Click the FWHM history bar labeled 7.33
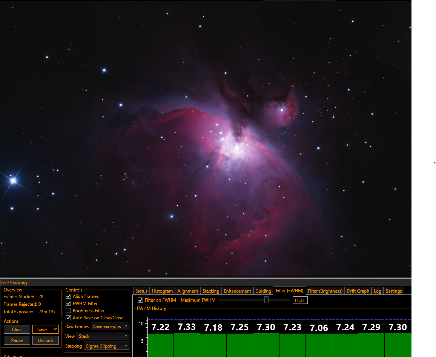The image size is (436, 357). 187,345
